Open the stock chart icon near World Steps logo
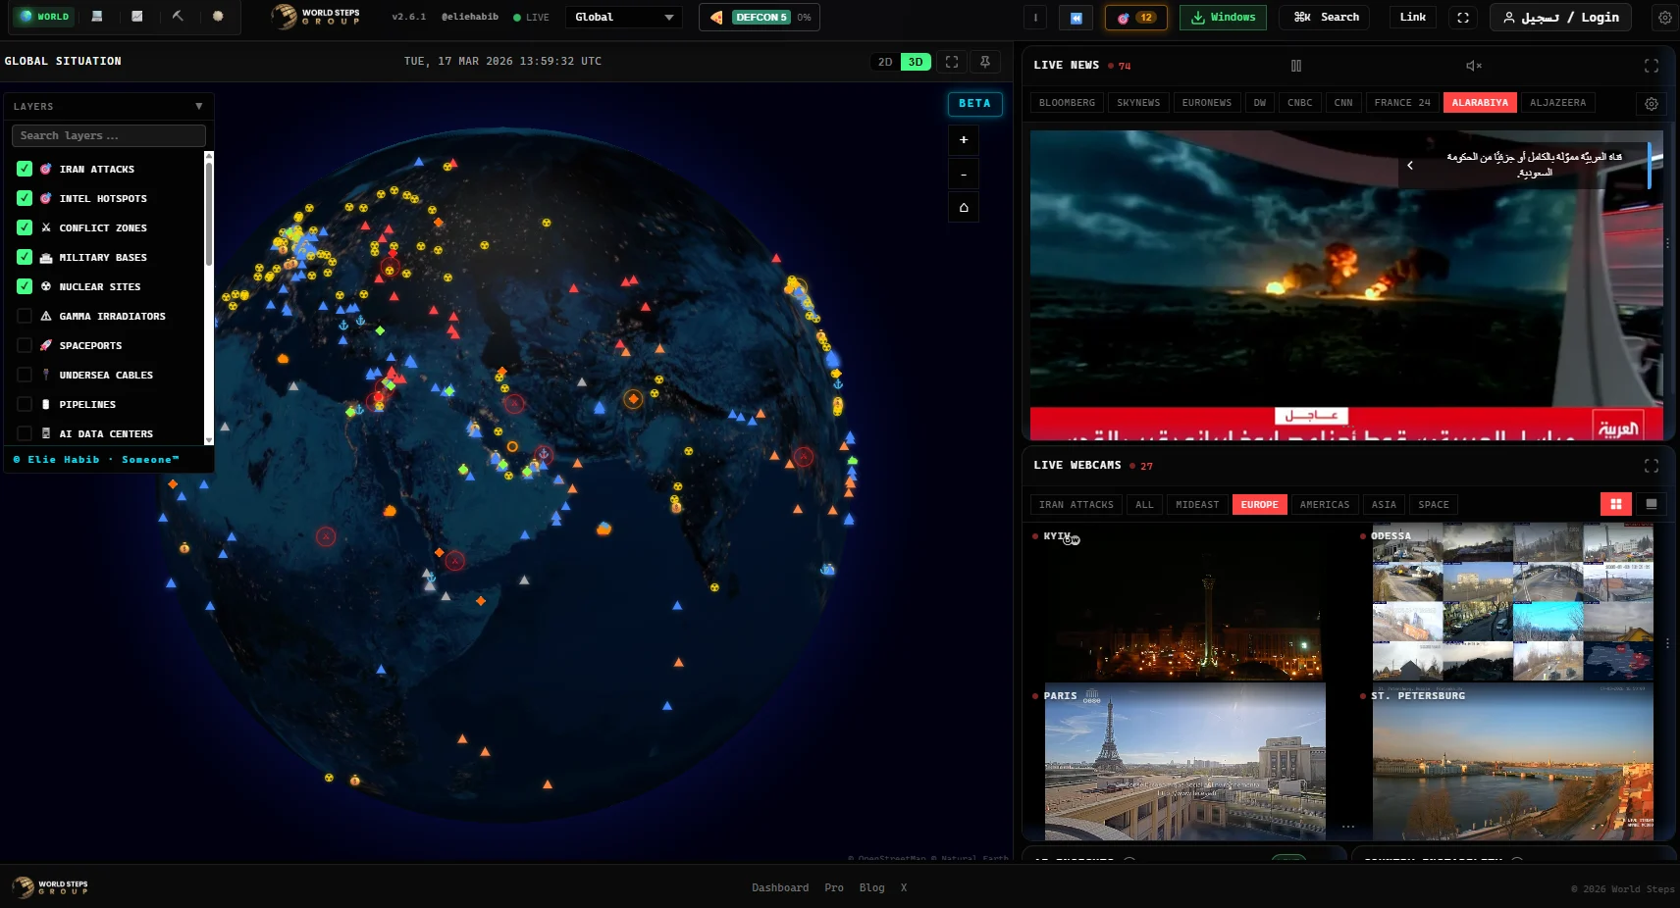The image size is (1680, 908). [x=137, y=16]
